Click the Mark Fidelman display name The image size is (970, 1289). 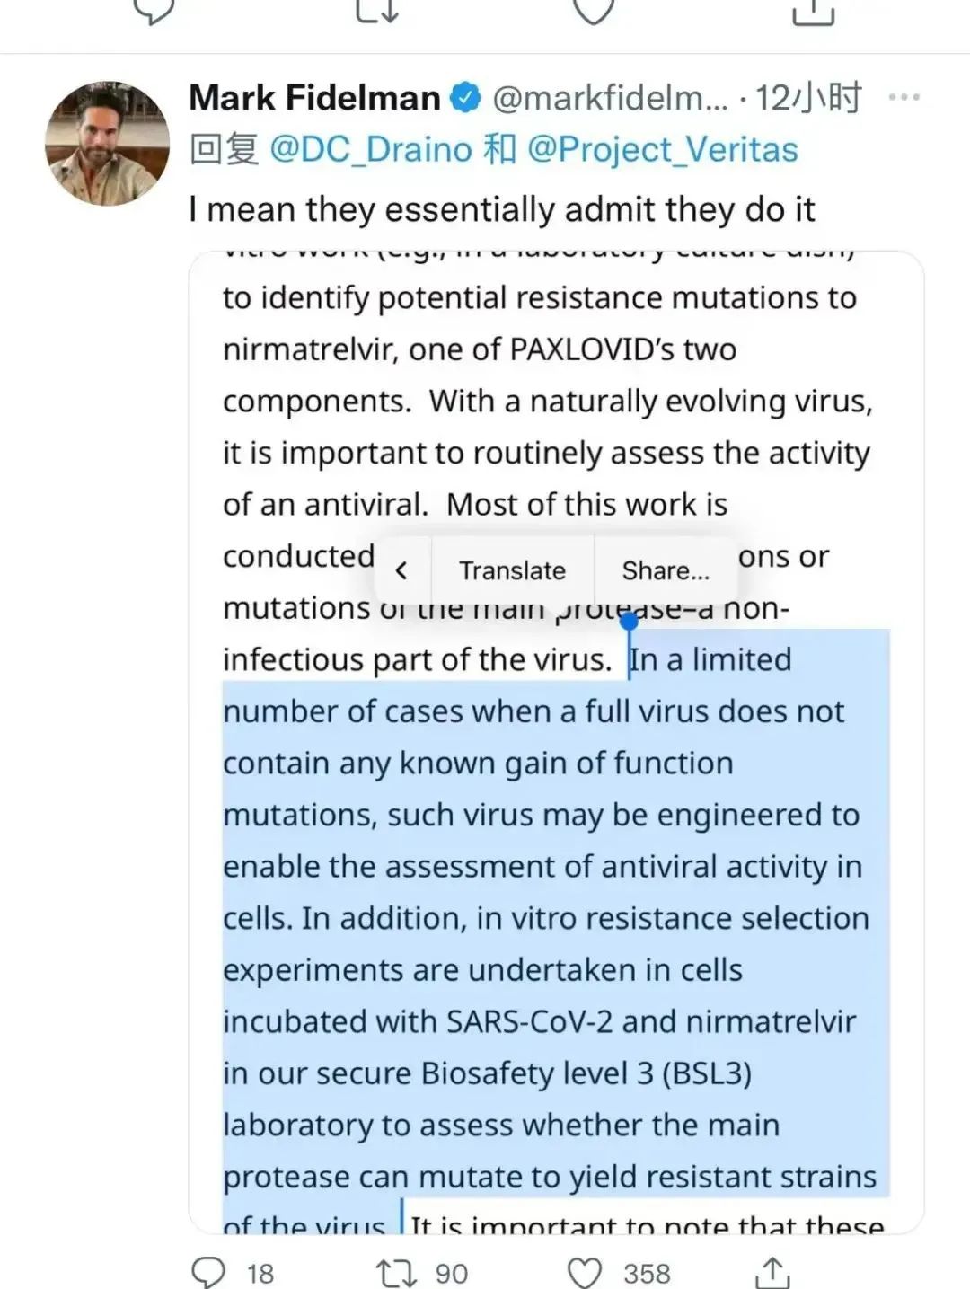(314, 98)
